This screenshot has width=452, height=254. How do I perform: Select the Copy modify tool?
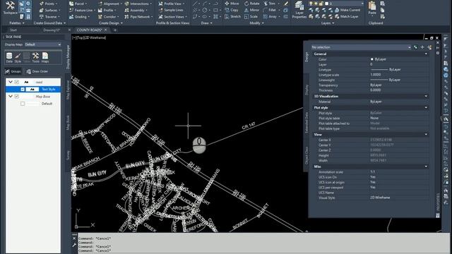click(x=232, y=10)
